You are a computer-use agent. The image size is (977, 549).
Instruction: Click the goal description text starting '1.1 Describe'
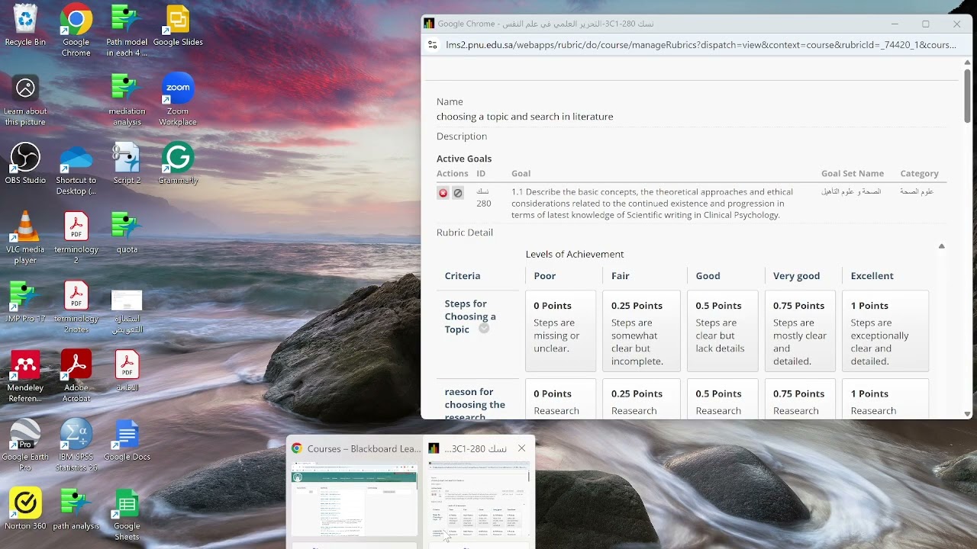coord(652,204)
